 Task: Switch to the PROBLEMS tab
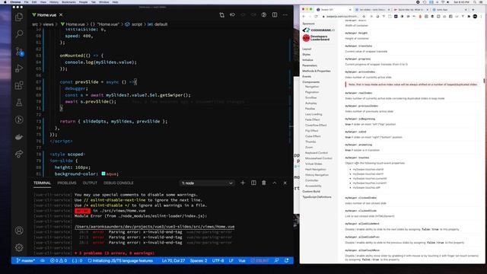[67, 183]
